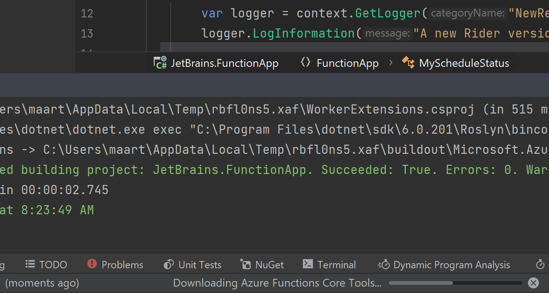Click the gutter at line 13
Screen dimensions: 549x293
[x=87, y=33]
